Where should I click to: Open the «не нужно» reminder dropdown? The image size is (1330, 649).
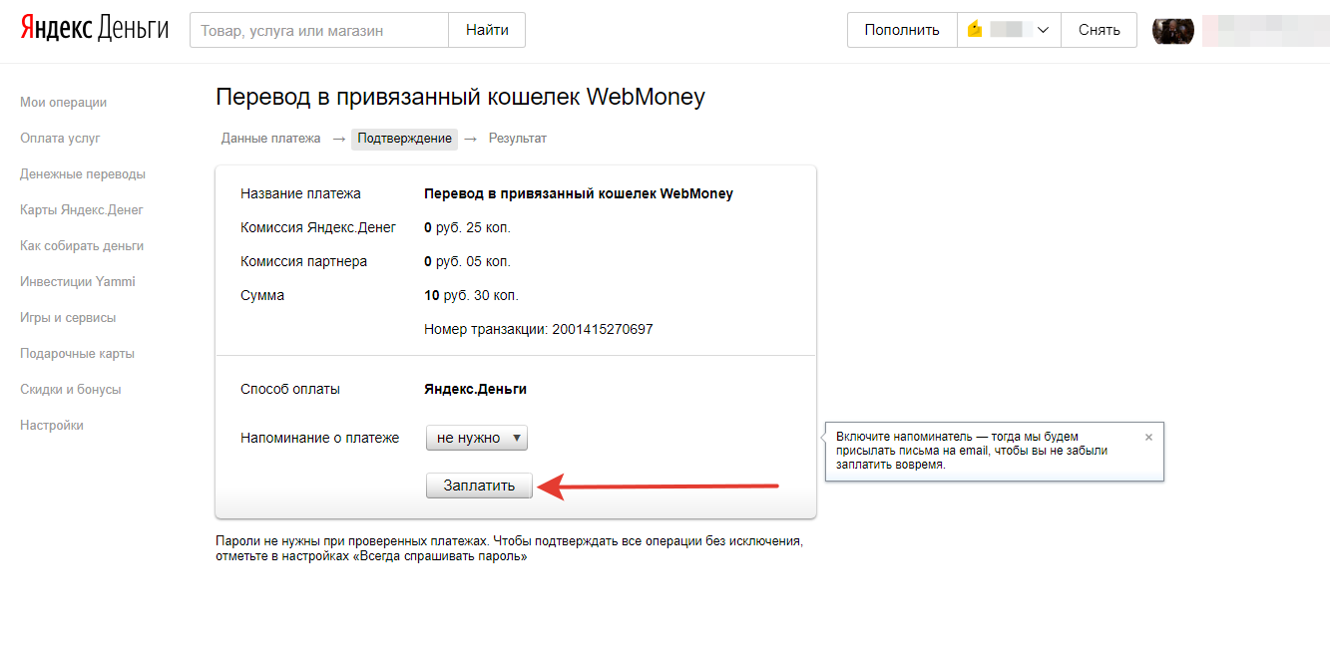[477, 438]
